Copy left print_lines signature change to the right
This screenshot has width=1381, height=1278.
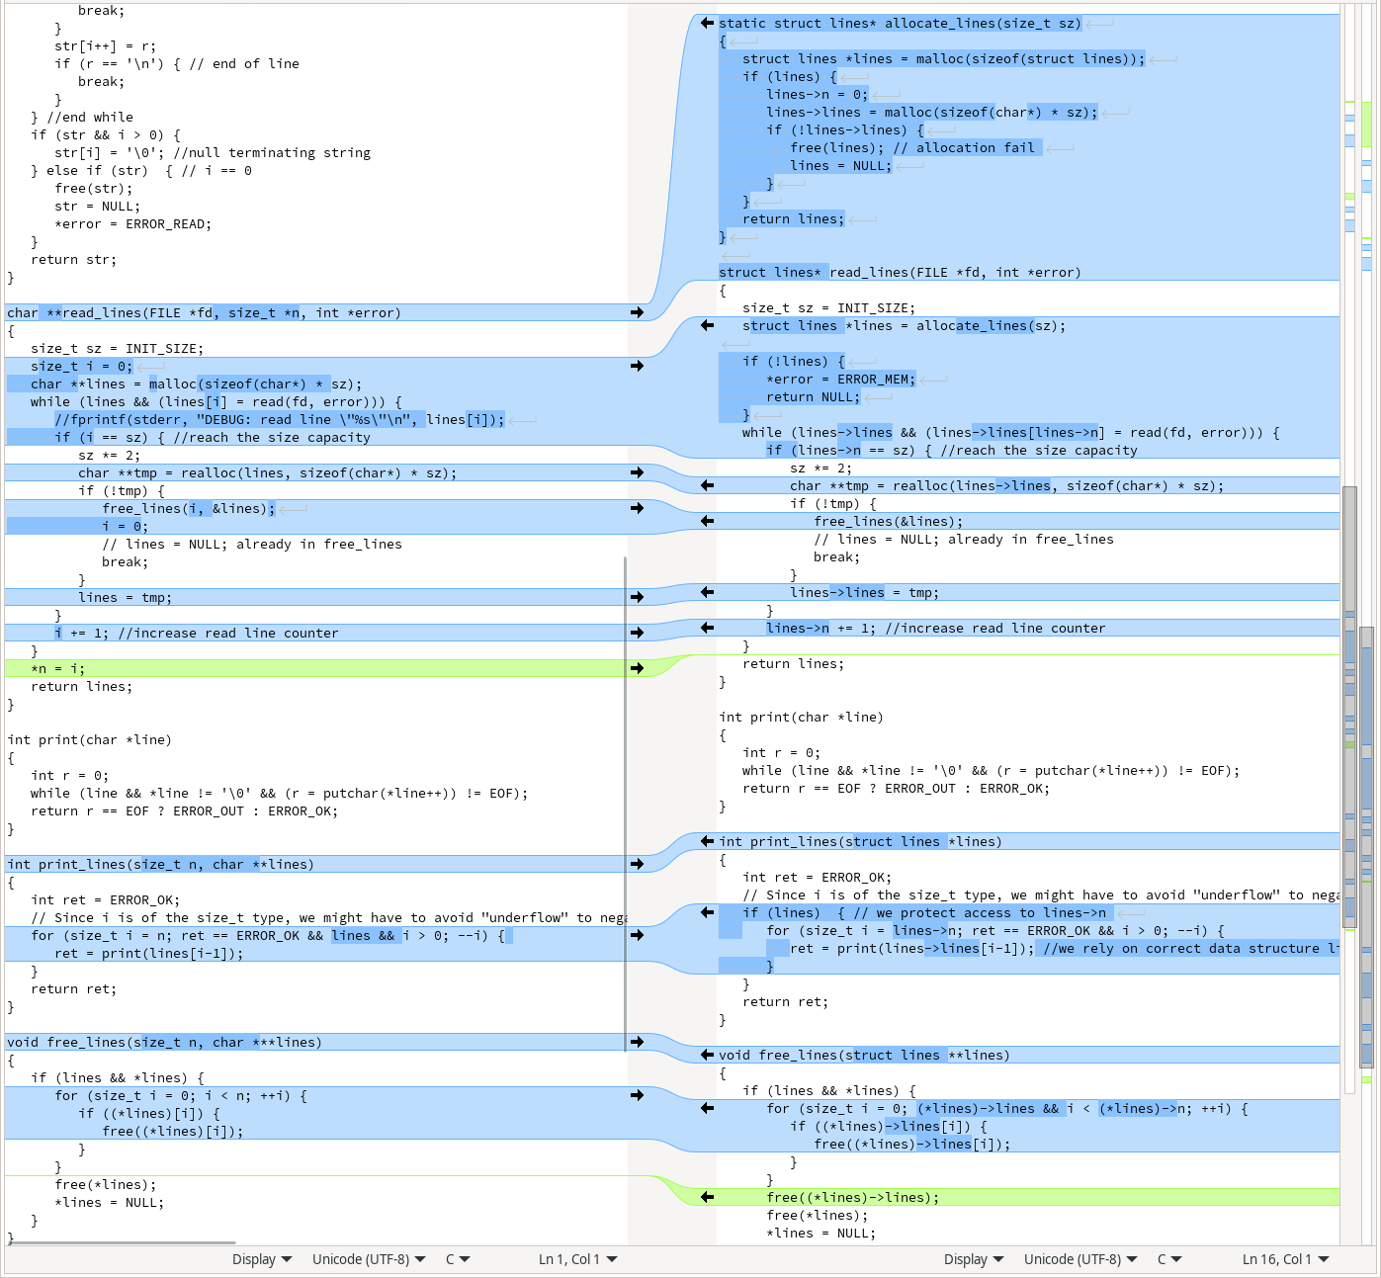click(637, 865)
